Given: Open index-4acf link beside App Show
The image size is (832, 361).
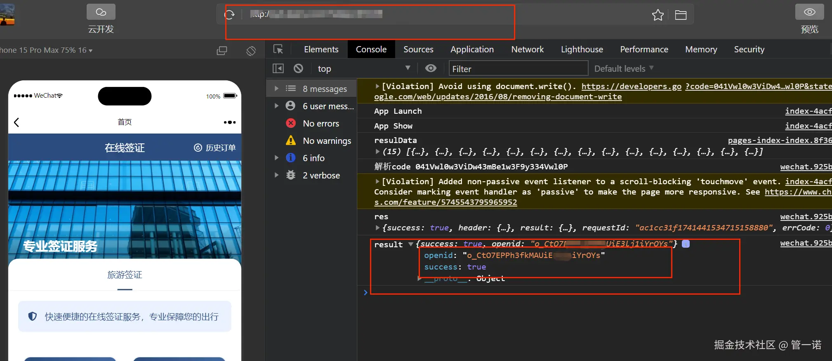Looking at the screenshot, I should click(808, 126).
